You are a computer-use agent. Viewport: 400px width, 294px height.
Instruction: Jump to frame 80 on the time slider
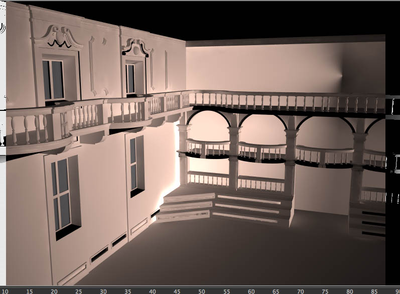pos(350,291)
